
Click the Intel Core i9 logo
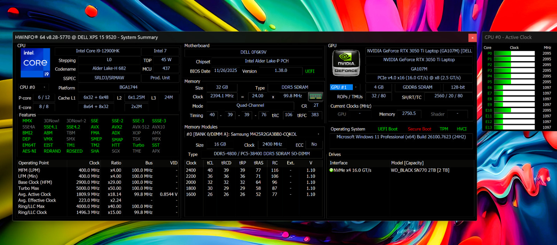coord(35,63)
